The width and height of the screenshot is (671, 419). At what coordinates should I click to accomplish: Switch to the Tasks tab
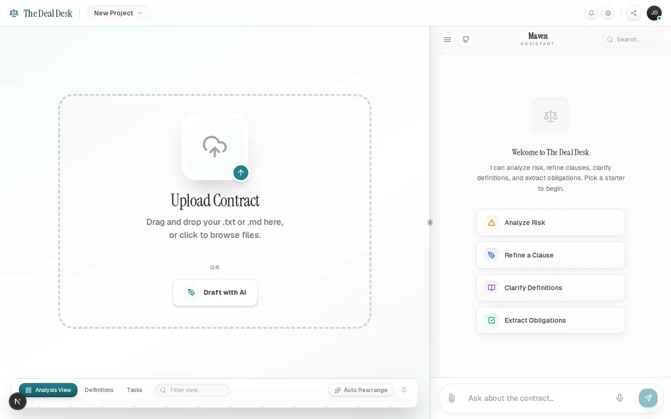click(x=135, y=390)
